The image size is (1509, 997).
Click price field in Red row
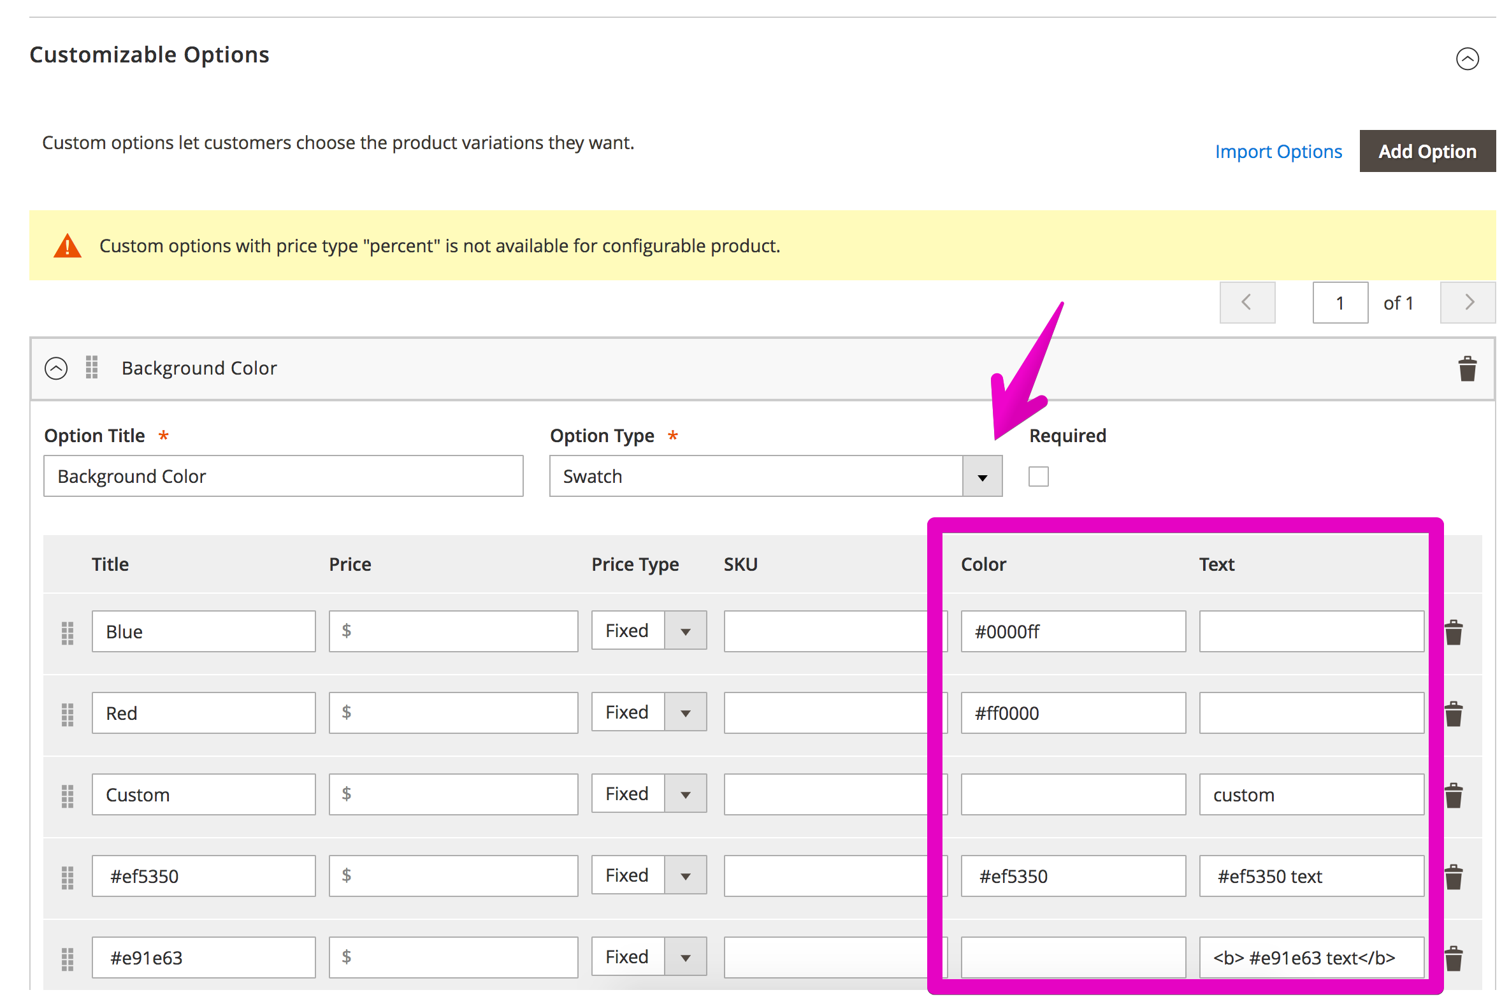point(454,713)
